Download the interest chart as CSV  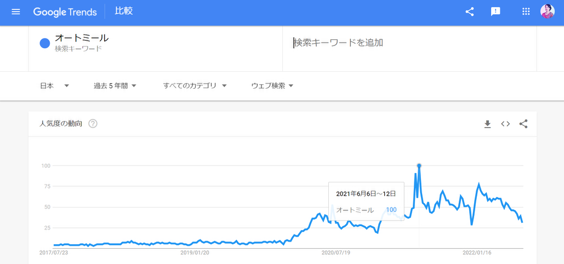pos(487,124)
